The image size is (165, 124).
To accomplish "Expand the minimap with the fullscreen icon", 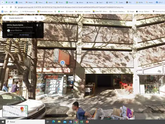I will tap(4, 115).
